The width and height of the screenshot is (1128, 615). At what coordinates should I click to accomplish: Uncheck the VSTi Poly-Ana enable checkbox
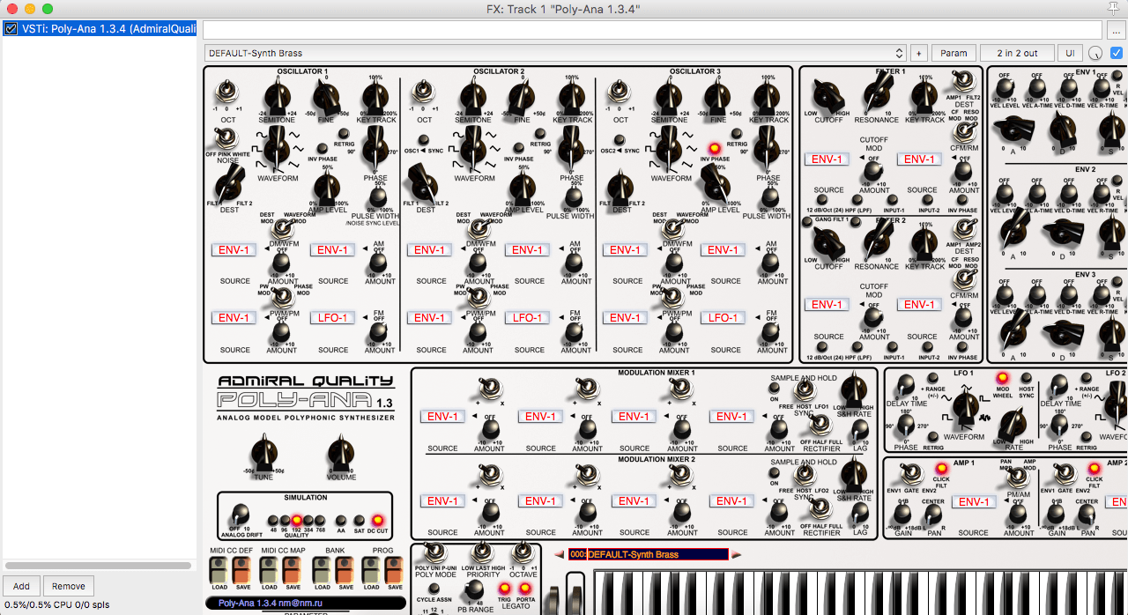coord(11,28)
